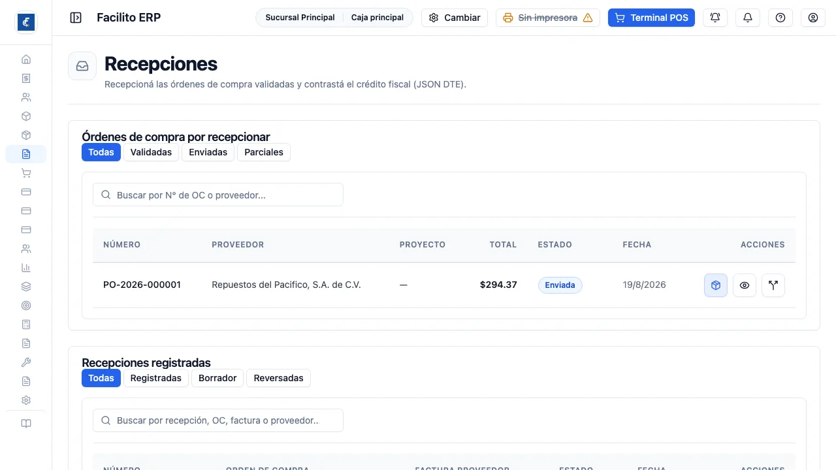This screenshot has width=836, height=470.
Task: Open the stacked layers sidebar icon
Action: pyautogui.click(x=26, y=287)
